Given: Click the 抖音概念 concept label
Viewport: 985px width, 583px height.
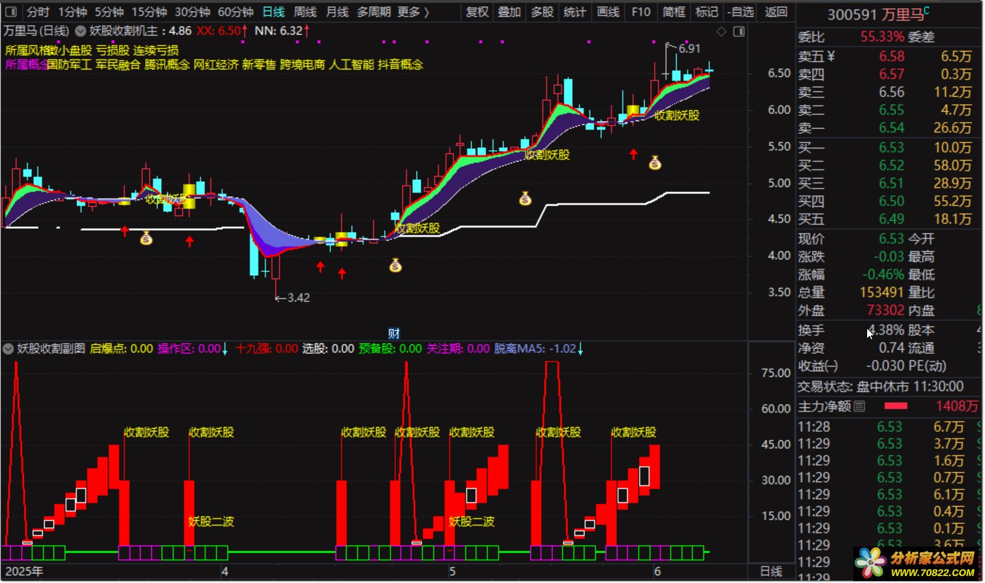Looking at the screenshot, I should pyautogui.click(x=400, y=65).
